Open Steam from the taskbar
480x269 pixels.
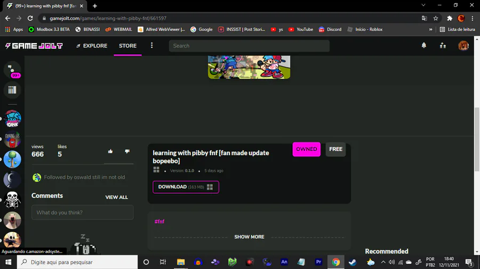pyautogui.click(x=353, y=262)
